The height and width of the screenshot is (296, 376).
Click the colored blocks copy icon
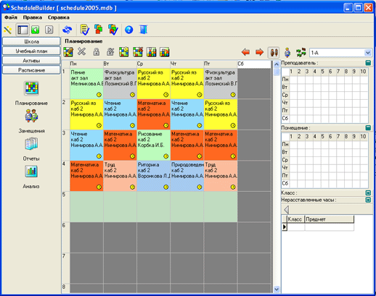pyautogui.click(x=99, y=29)
